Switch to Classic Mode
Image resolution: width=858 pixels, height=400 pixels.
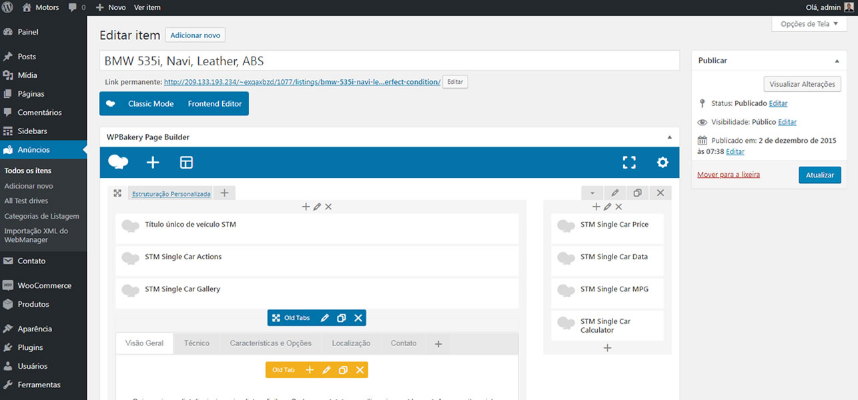pos(151,104)
